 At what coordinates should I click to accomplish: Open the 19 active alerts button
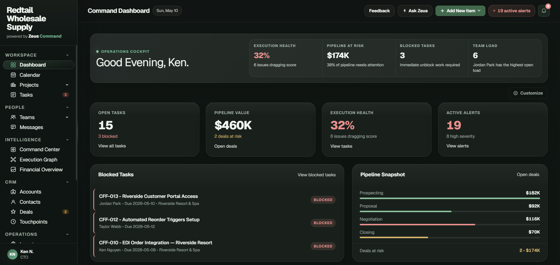tap(511, 11)
